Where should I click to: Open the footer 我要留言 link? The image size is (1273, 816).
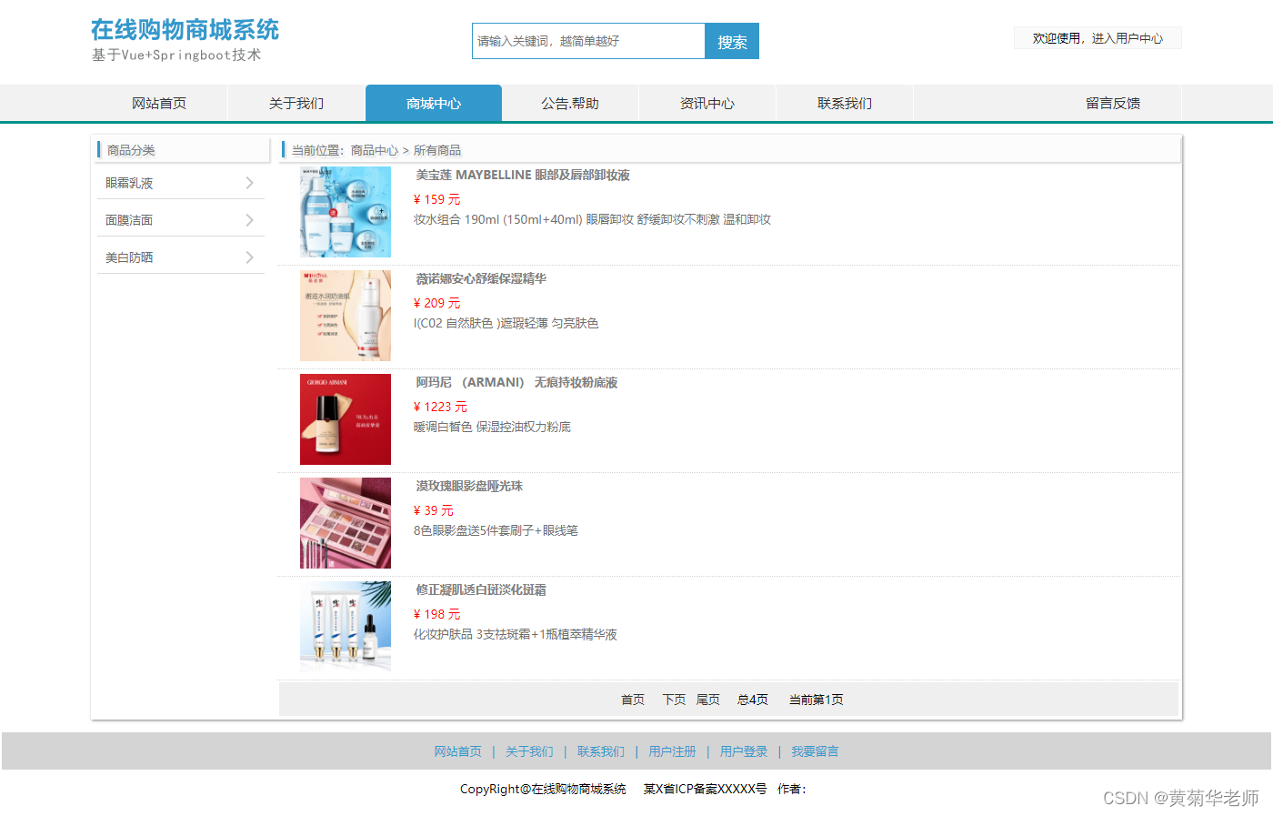815,751
